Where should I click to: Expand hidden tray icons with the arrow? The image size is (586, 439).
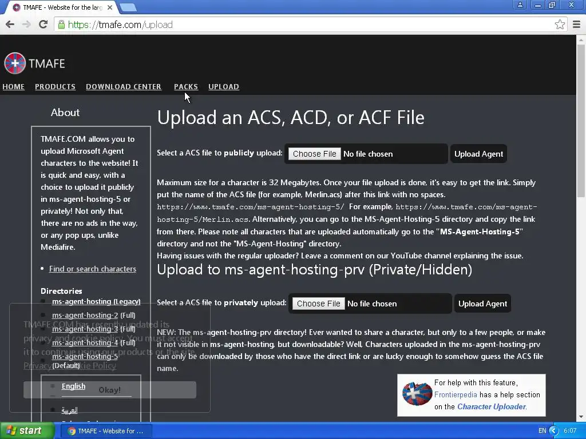click(x=554, y=431)
